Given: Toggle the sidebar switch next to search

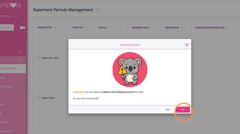Looking at the screenshot, I should (23, 27).
